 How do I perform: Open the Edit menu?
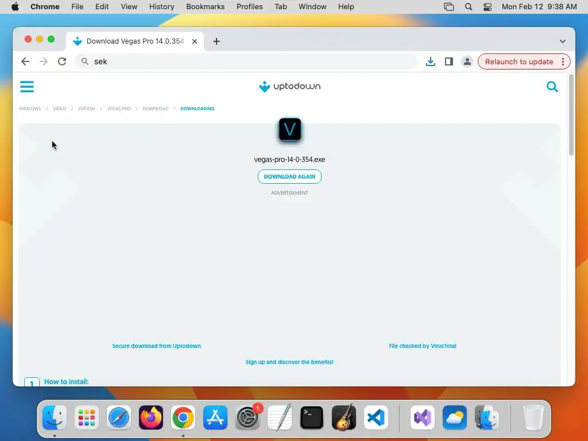pos(102,7)
